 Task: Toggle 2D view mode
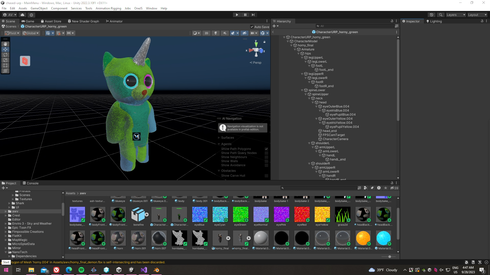click(x=206, y=33)
